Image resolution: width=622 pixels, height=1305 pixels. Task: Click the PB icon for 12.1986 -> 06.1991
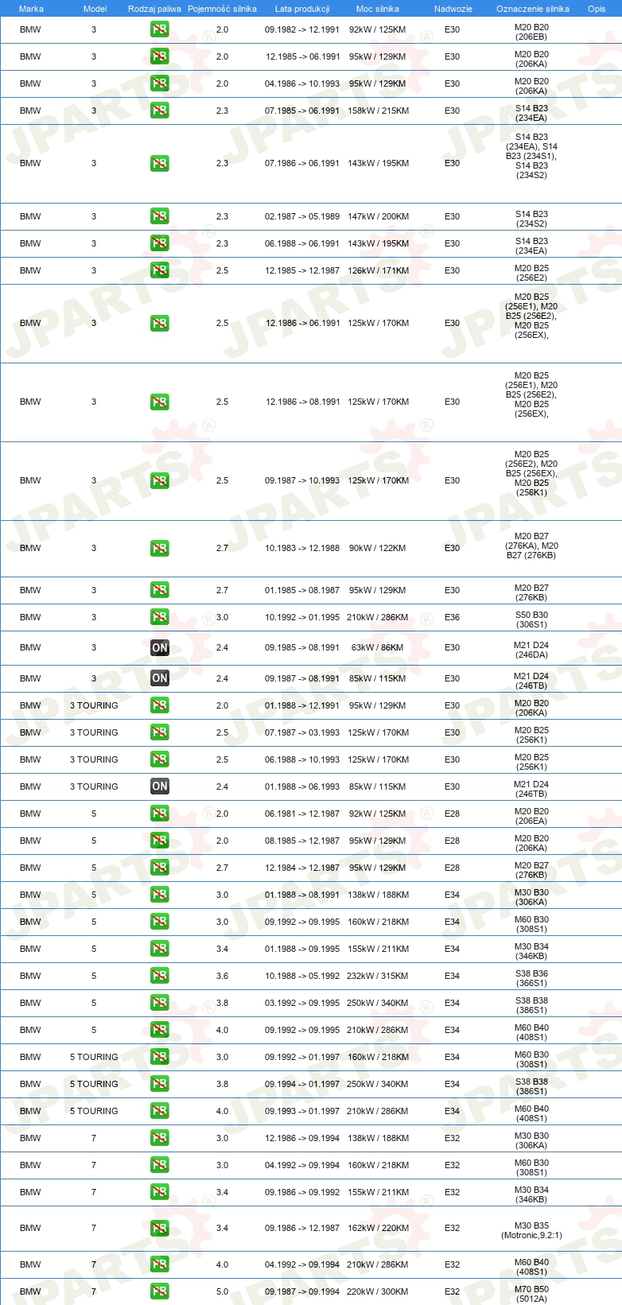coord(160,323)
